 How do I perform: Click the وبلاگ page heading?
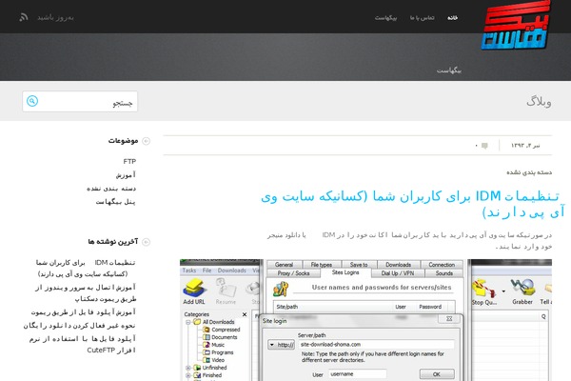coord(539,102)
